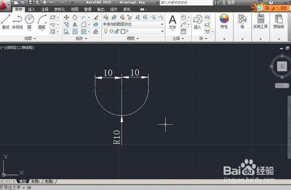Toggle layer freeze sun icon

point(111,31)
